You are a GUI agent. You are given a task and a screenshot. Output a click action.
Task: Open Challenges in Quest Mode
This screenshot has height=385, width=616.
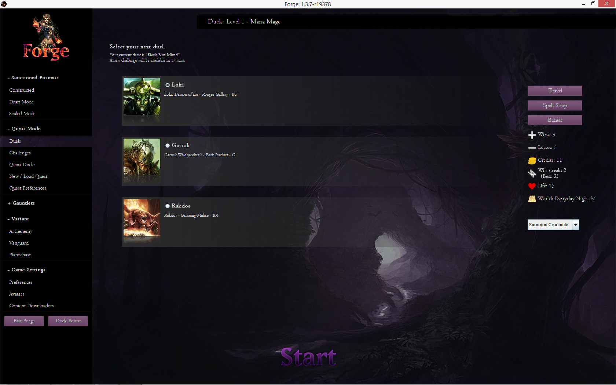point(20,153)
